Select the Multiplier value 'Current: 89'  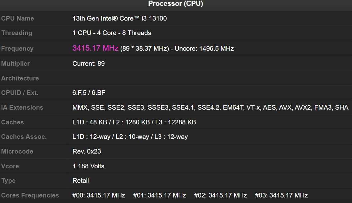(x=88, y=64)
